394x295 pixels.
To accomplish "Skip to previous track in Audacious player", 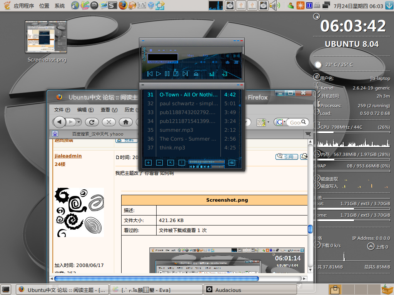I will point(150,74).
